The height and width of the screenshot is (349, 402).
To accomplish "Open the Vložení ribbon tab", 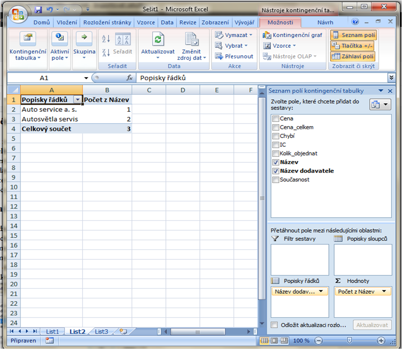I will 67,22.
